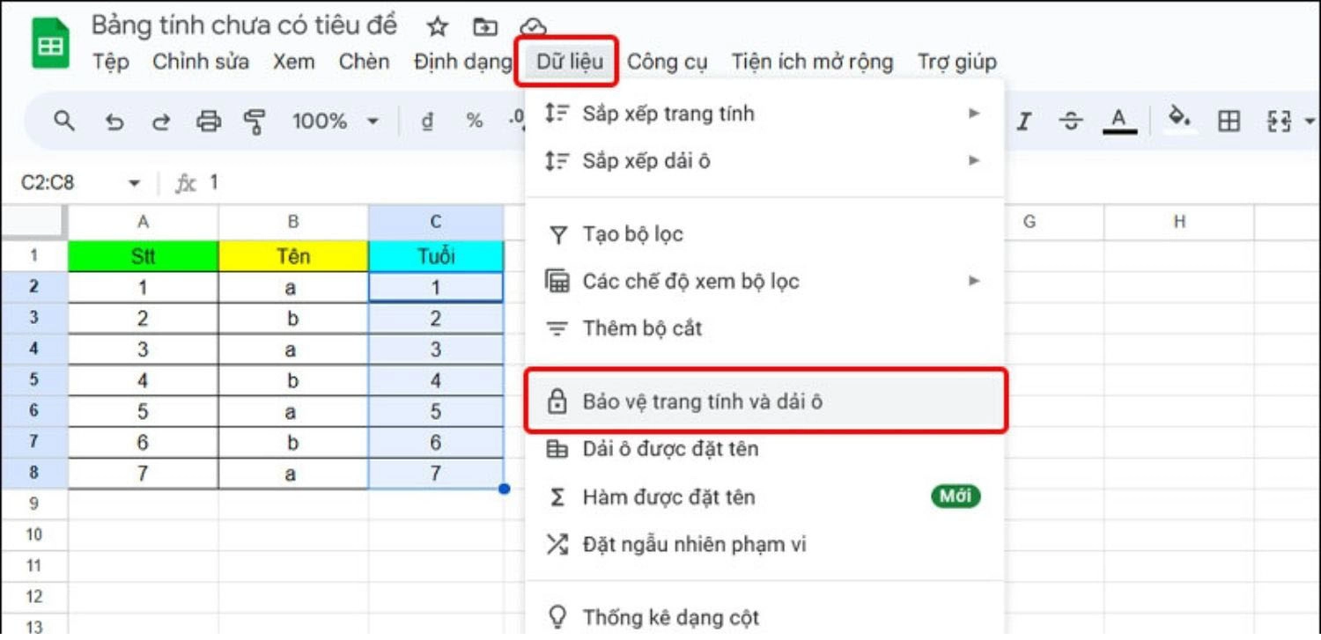This screenshot has width=1321, height=640.
Task: Open the Trợ giúp menu
Action: (956, 63)
